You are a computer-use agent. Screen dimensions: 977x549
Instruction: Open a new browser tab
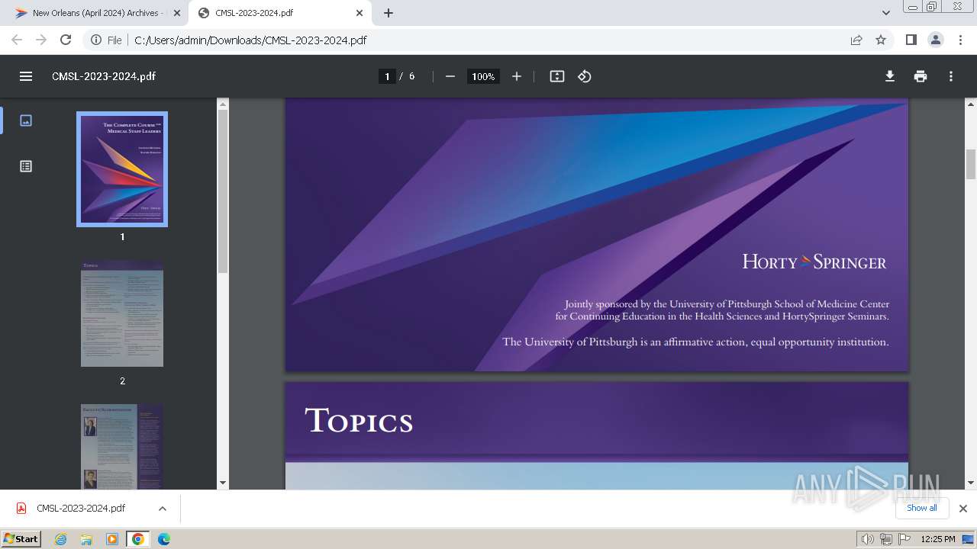pyautogui.click(x=389, y=13)
